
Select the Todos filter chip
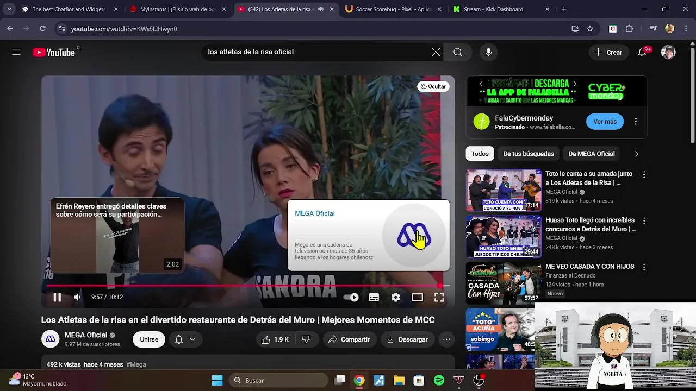pyautogui.click(x=480, y=154)
